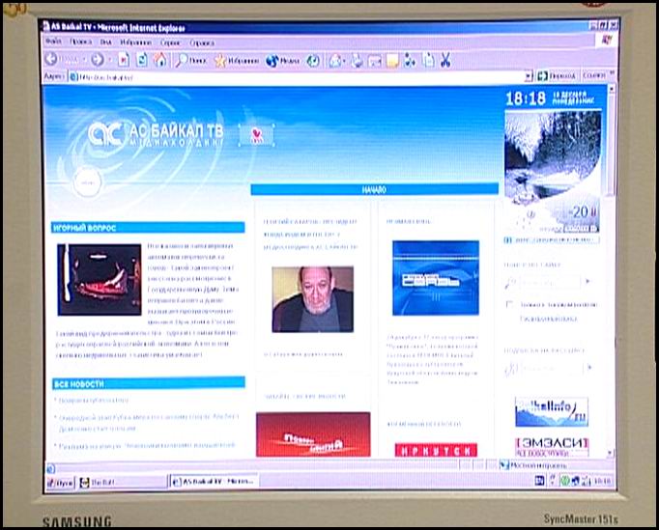Viewport: 659px width, 530px height.
Task: Click the language indicator in the tray
Action: (540, 481)
